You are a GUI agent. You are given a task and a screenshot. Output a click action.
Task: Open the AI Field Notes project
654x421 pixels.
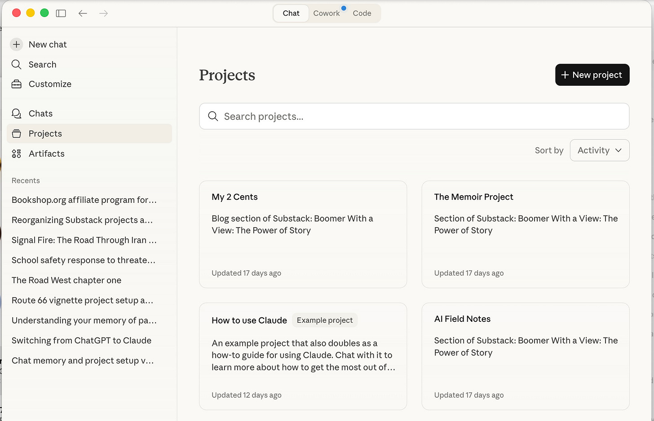pos(525,356)
